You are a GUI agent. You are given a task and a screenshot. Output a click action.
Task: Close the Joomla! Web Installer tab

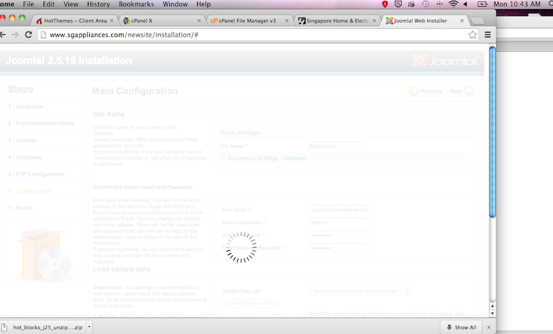pyautogui.click(x=462, y=21)
